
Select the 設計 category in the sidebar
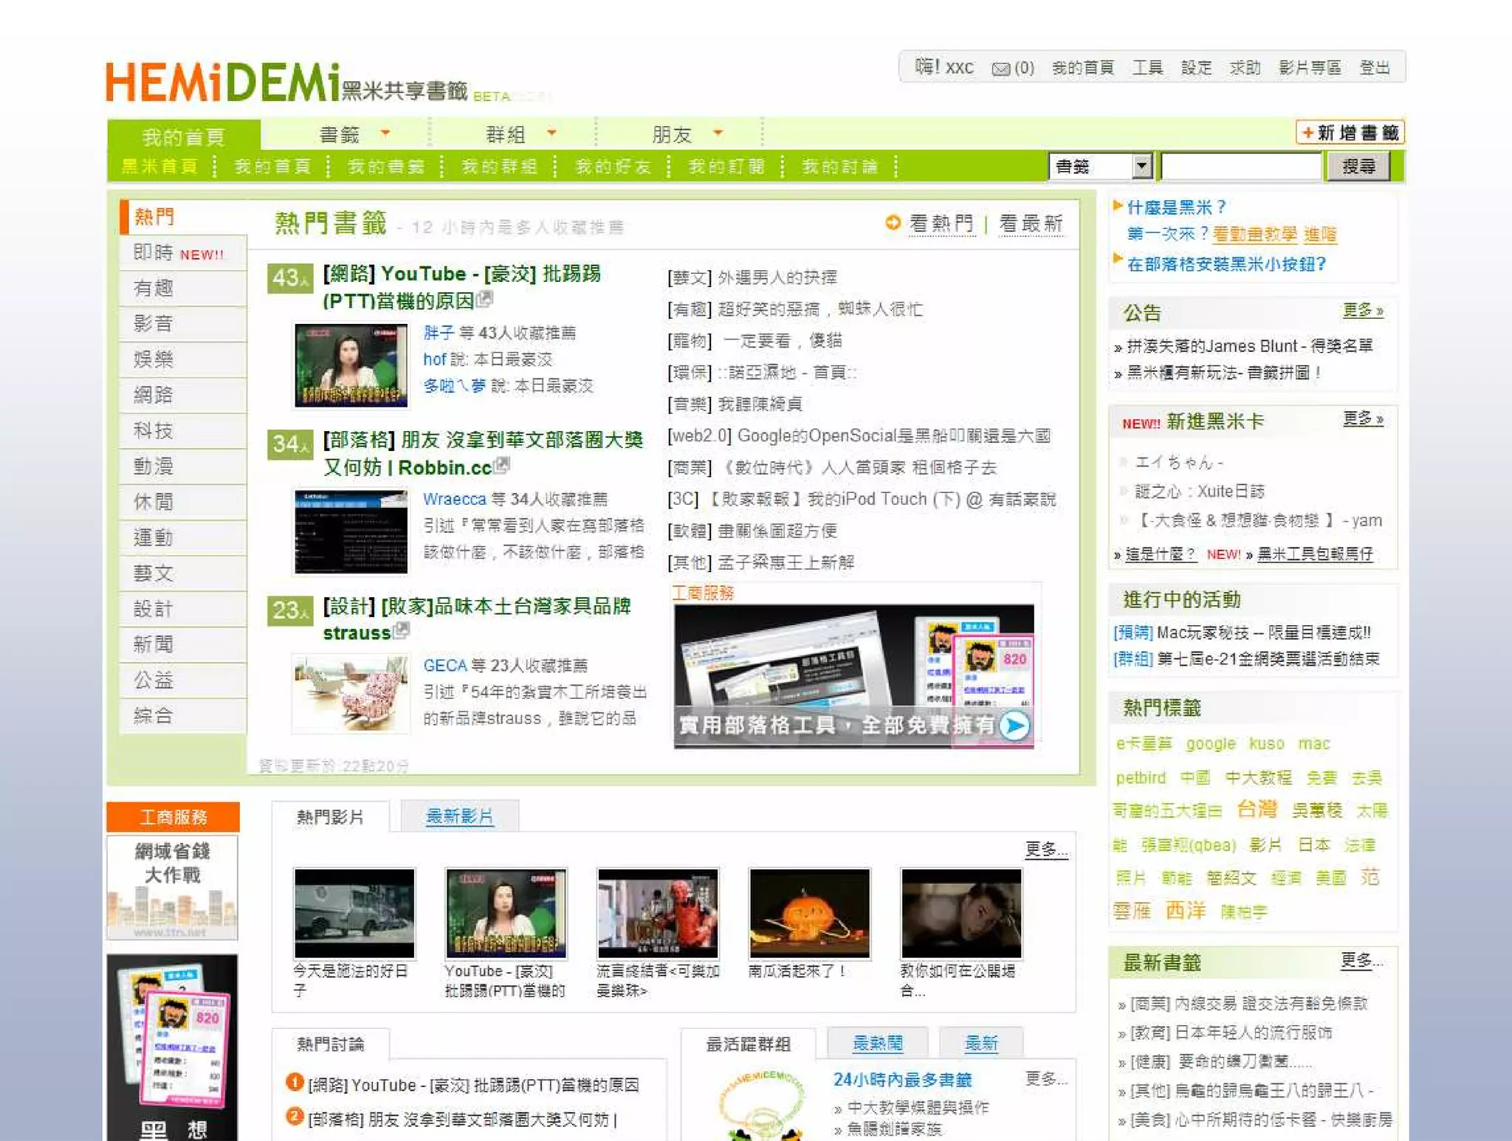click(x=183, y=609)
